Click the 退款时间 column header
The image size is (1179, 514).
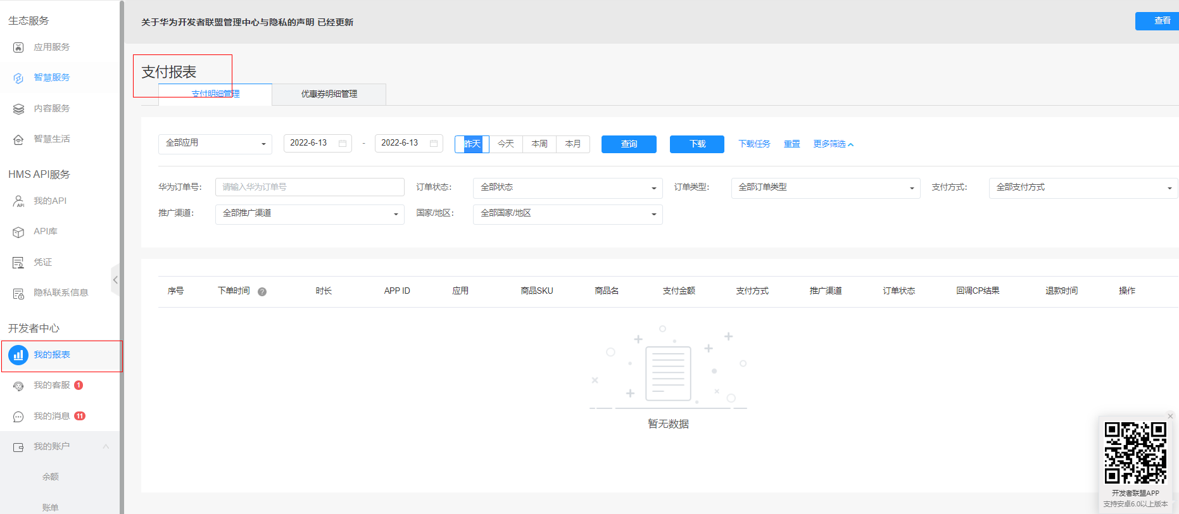click(x=1061, y=291)
